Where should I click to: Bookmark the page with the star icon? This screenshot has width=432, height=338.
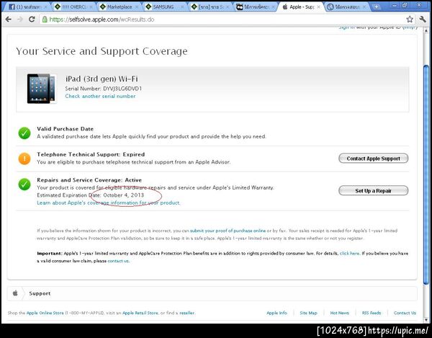coord(410,19)
